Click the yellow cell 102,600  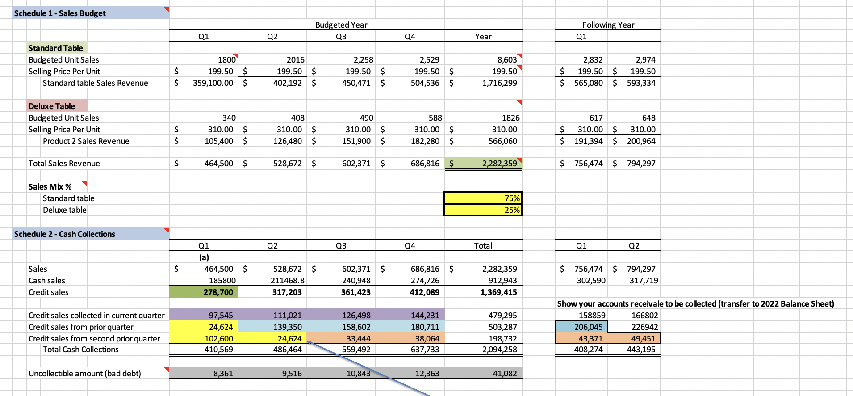(x=204, y=338)
